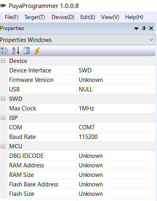
Task: Open the Target(T) menu
Action: pos(35,17)
